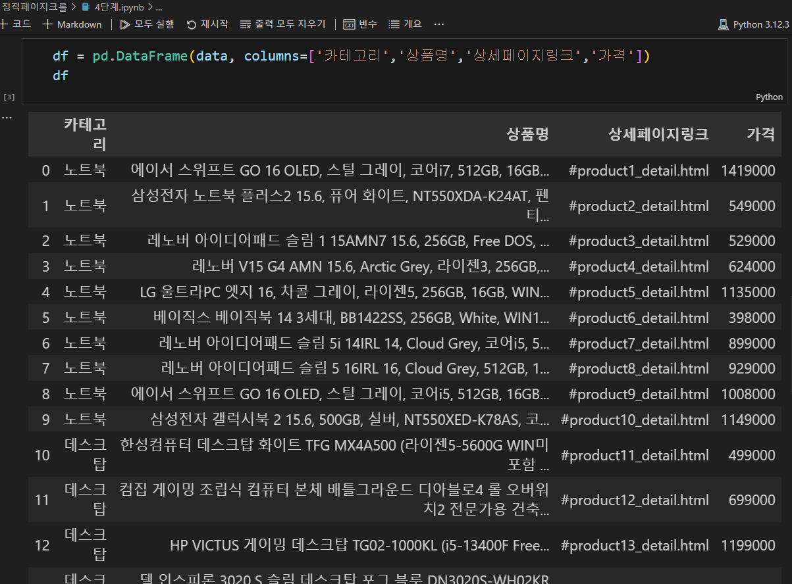Click the 노트북 category in row 0
Image resolution: width=792 pixels, height=584 pixels.
point(85,171)
